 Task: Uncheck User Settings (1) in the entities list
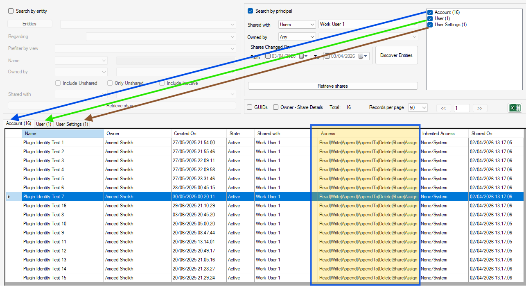[430, 25]
